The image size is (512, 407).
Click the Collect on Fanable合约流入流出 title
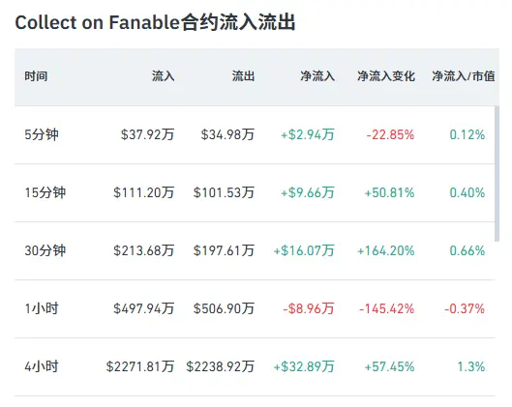click(x=155, y=22)
